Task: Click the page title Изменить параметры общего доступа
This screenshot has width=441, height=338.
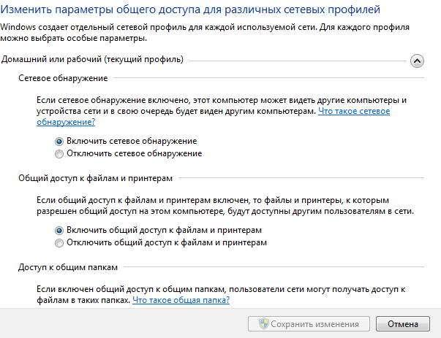Action: (190, 9)
